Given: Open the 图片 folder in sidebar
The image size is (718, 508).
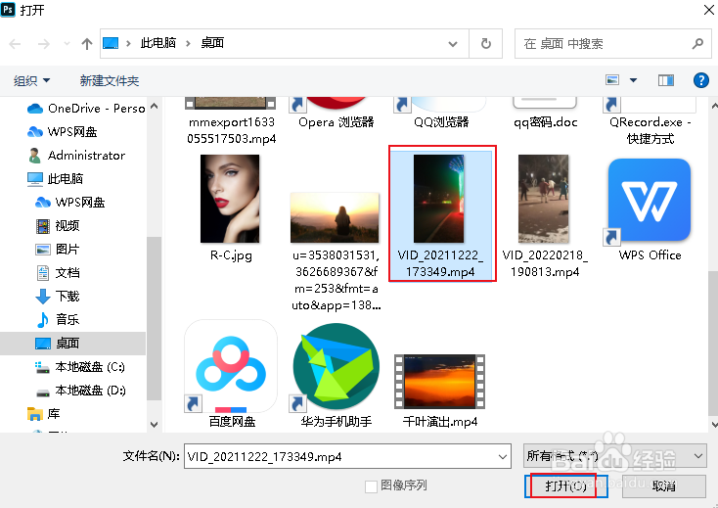Looking at the screenshot, I should (x=58, y=249).
